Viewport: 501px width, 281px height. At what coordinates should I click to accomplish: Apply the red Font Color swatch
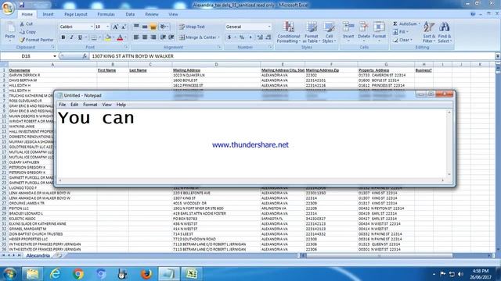[x=120, y=37]
